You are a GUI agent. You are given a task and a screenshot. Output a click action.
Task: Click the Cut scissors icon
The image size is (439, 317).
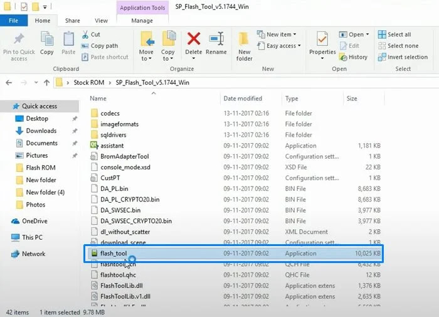pyautogui.click(x=85, y=35)
